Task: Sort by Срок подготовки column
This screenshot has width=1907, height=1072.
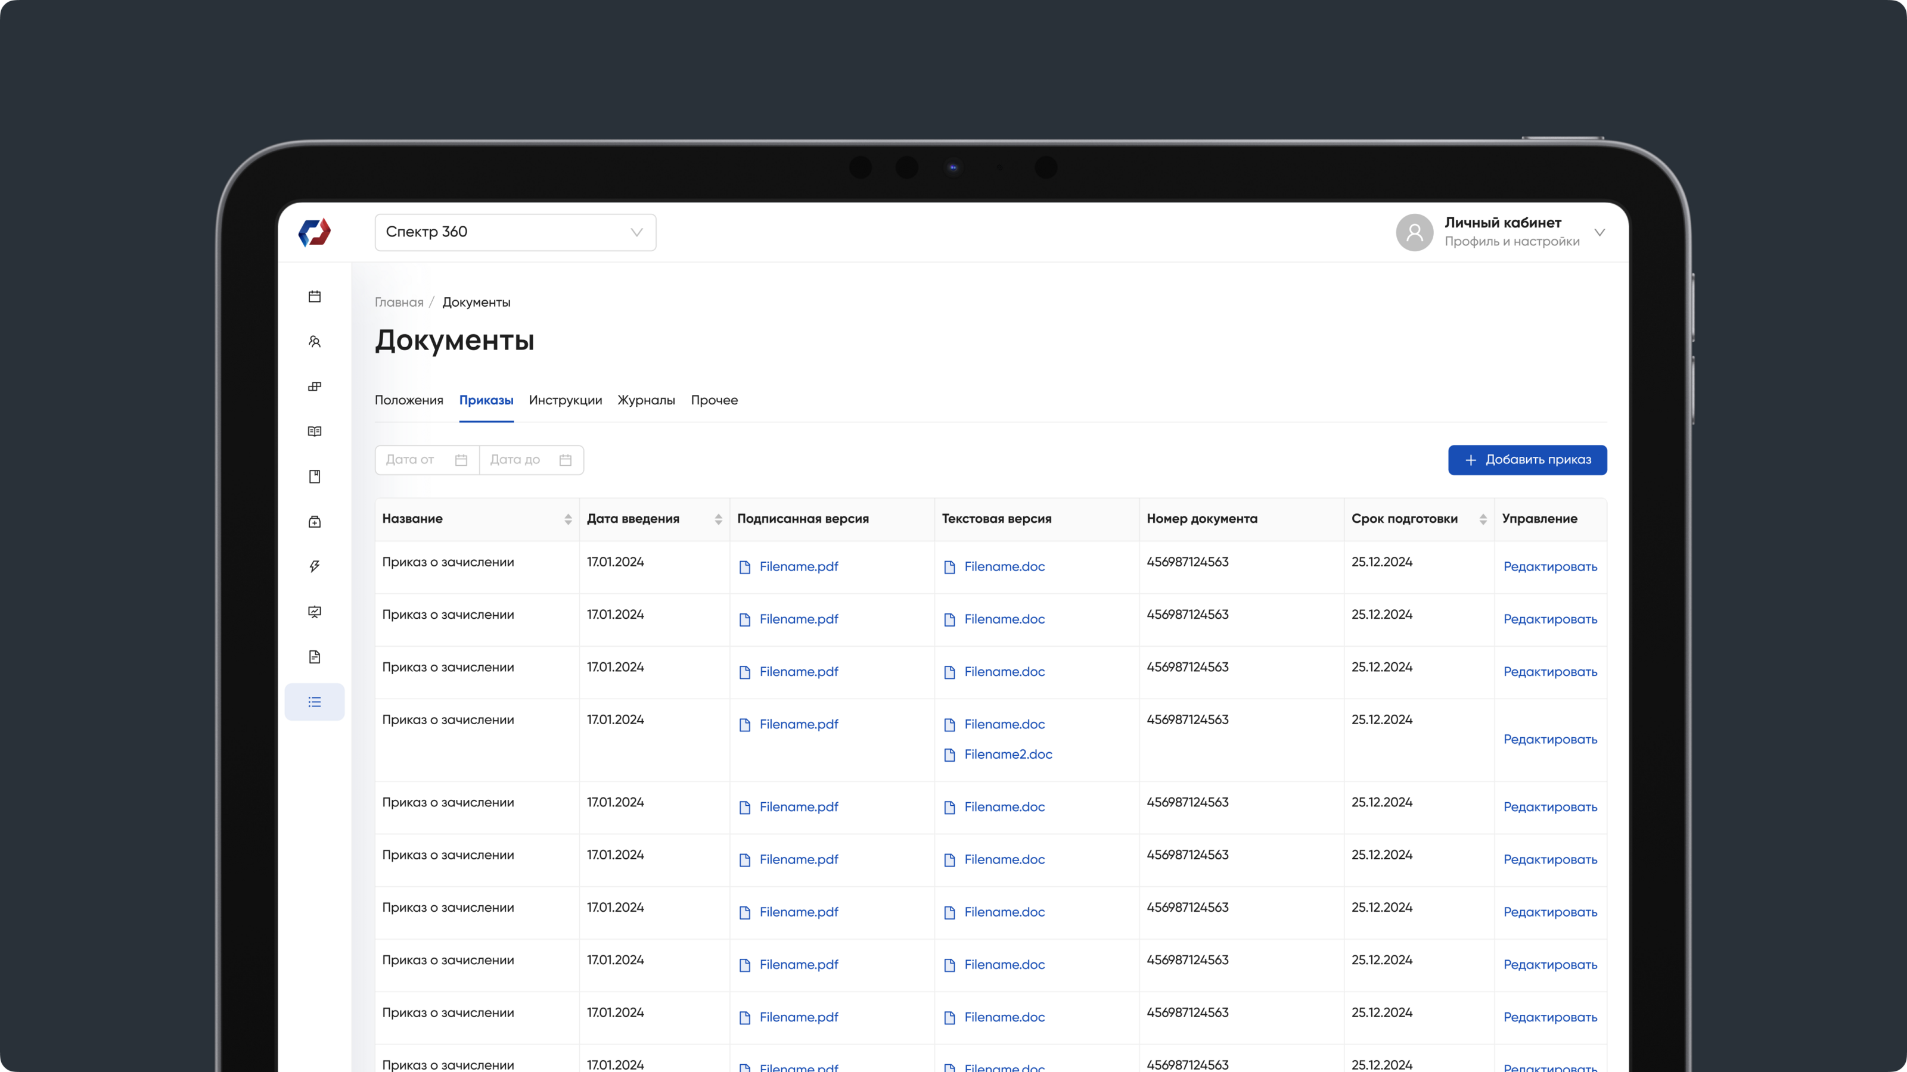Action: (1483, 519)
